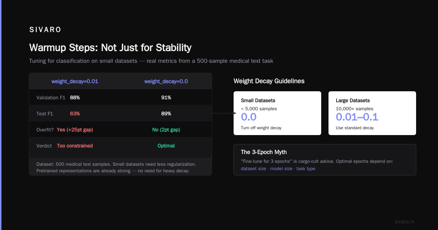
Task: Select the weight_decay=0.0 column header
Action: coord(166,81)
